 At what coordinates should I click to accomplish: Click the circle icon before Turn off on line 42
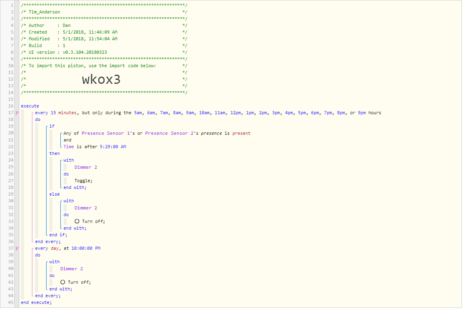(x=63, y=282)
